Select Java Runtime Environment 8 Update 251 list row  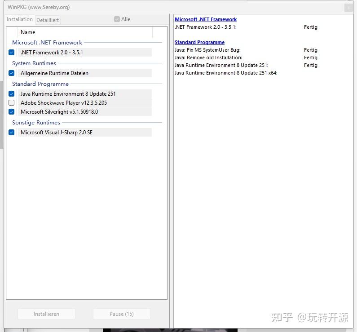click(x=85, y=94)
